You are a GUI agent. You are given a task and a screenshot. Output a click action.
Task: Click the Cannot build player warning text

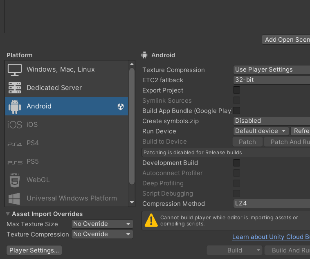click(x=229, y=221)
